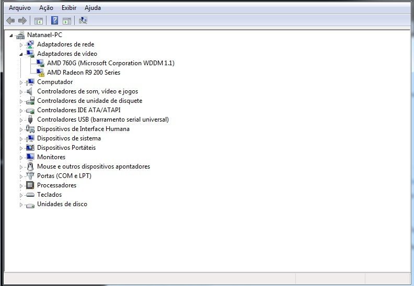Expand Portas (COM e LPT) node
414x286 pixels.
tap(21, 176)
